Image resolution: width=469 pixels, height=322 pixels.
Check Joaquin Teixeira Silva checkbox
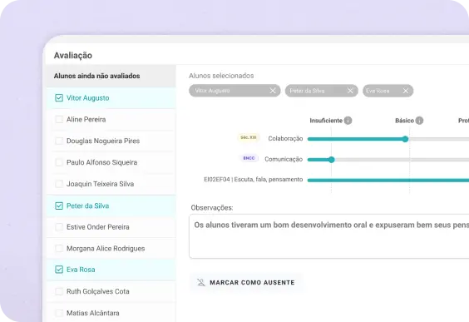pyautogui.click(x=59, y=184)
